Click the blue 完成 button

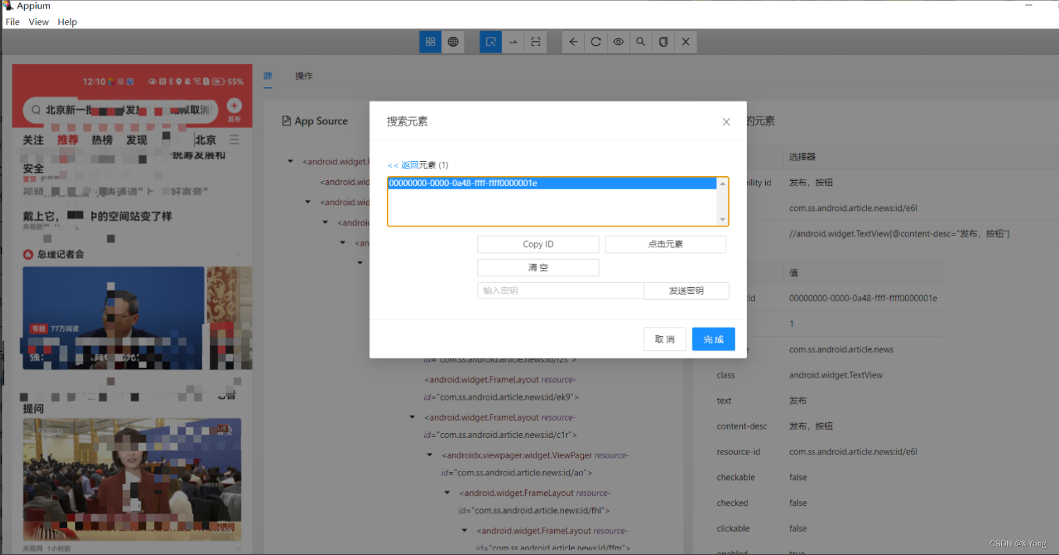[713, 339]
